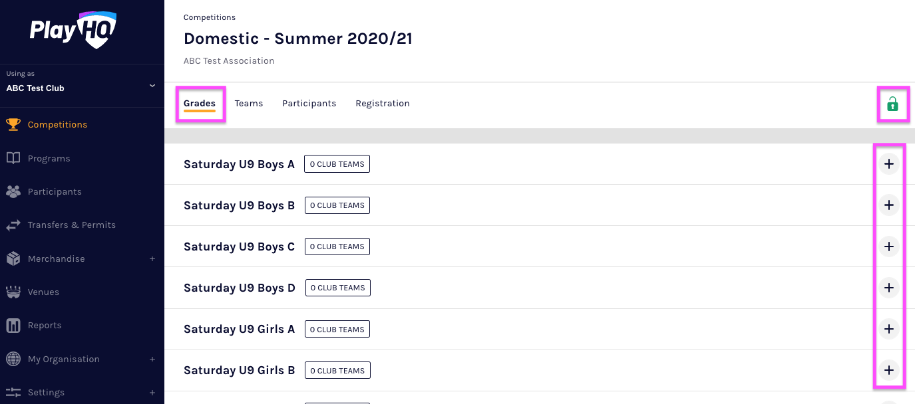
Task: Click the Competitions trophy icon
Action: [13, 124]
